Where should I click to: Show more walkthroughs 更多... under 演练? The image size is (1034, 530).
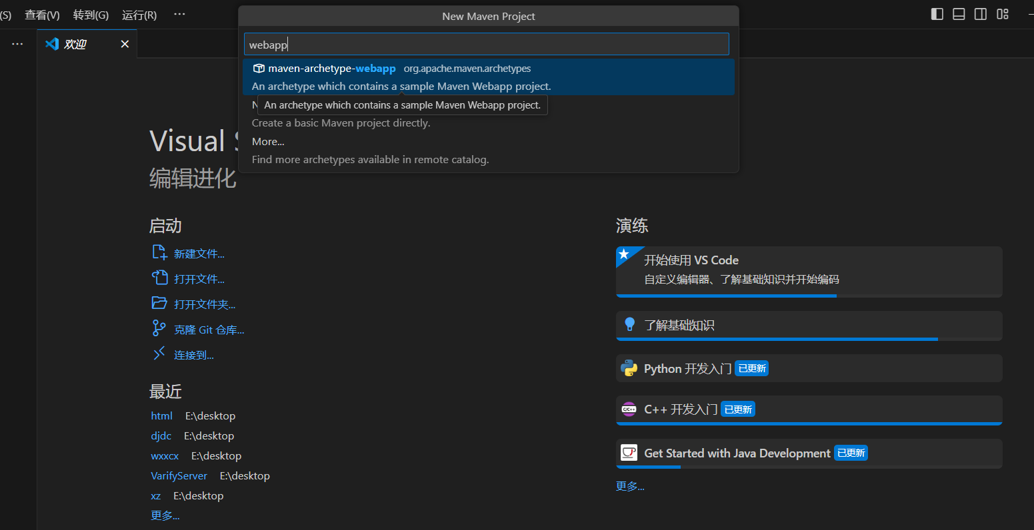point(630,486)
